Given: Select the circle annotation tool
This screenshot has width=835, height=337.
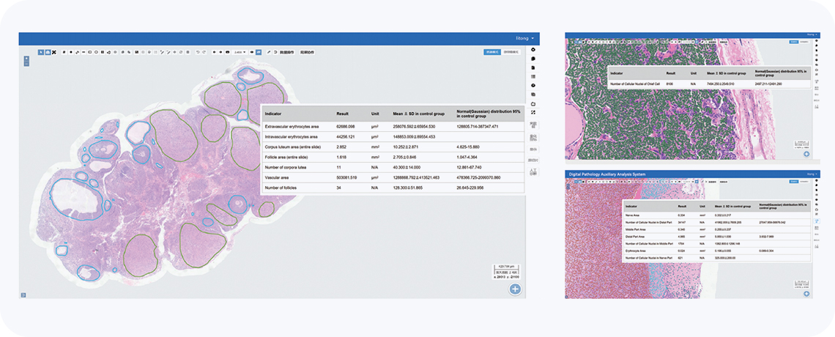Looking at the screenshot, I should click(x=96, y=52).
